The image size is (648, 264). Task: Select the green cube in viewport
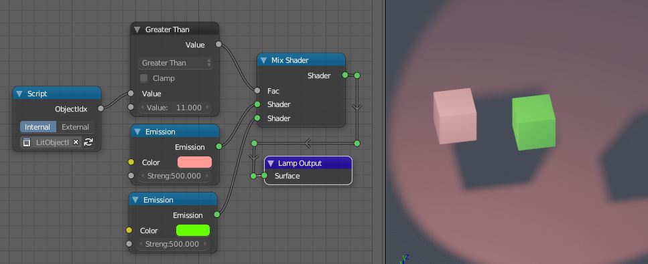coord(533,122)
